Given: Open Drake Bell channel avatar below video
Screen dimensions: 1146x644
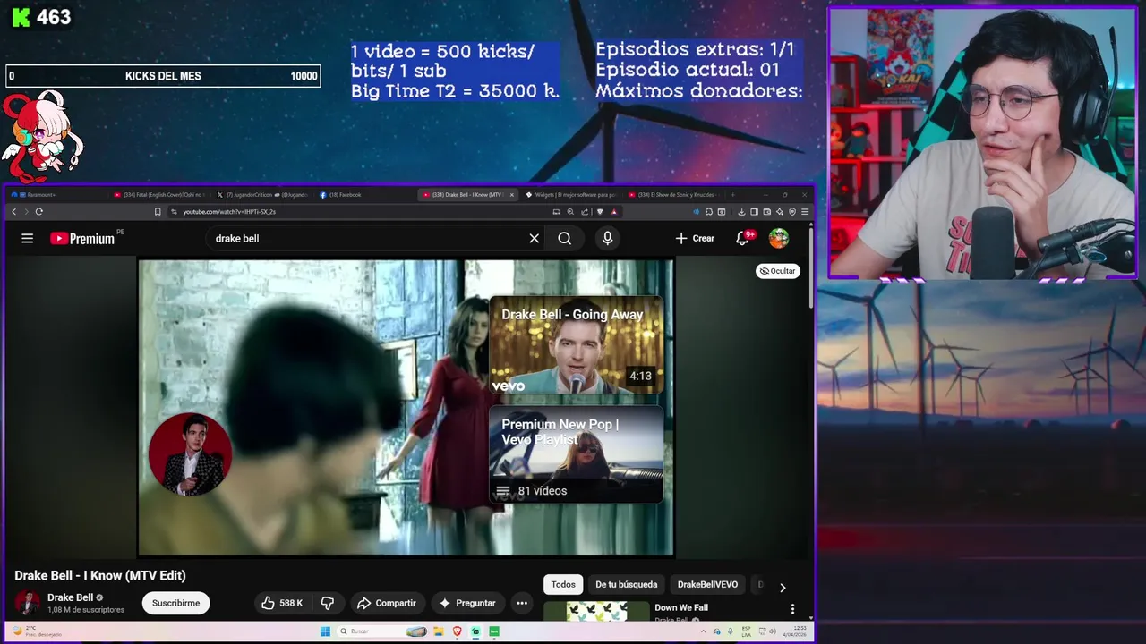Looking at the screenshot, I should [28, 603].
